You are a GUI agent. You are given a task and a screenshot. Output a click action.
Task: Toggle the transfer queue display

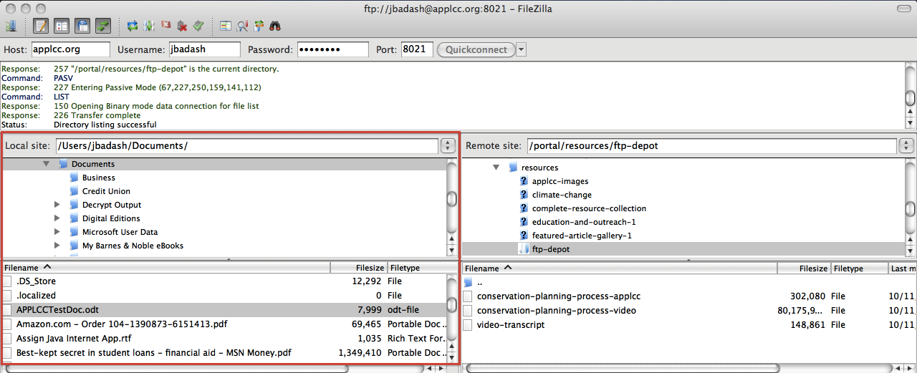point(103,26)
